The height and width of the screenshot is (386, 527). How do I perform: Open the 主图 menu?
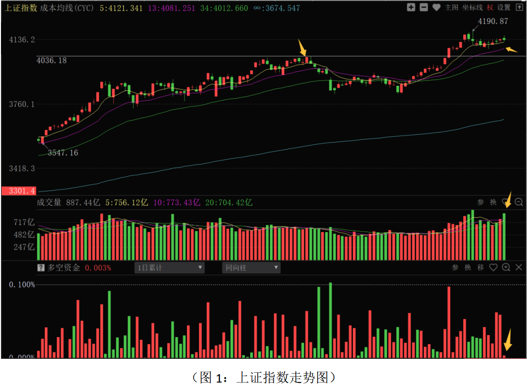[x=452, y=7]
